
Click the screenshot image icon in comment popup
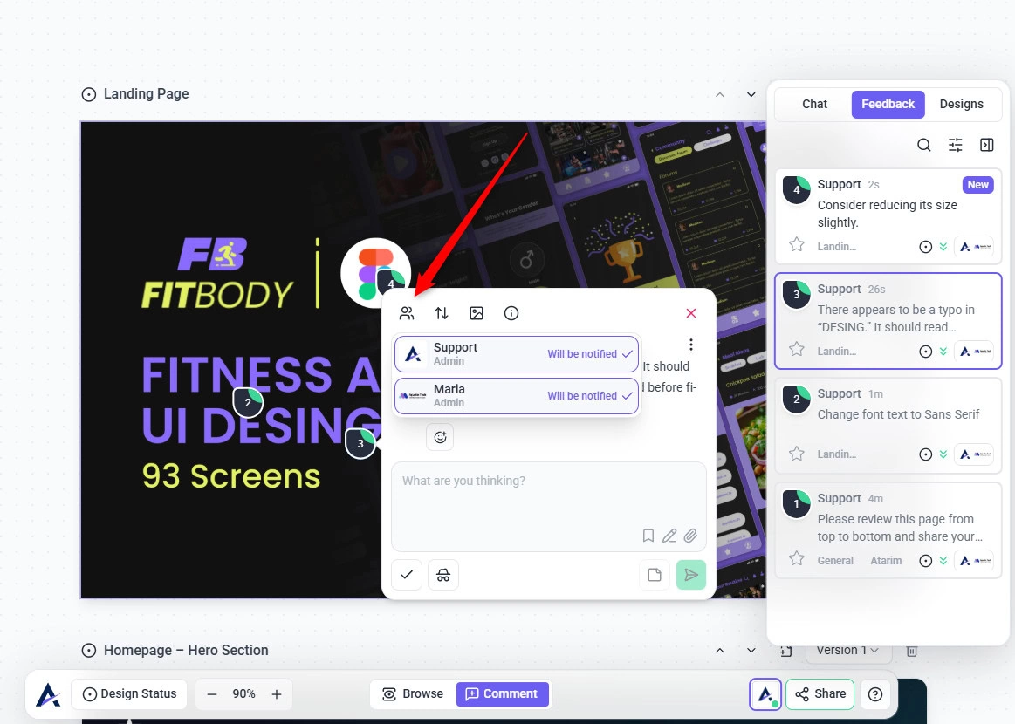click(477, 313)
